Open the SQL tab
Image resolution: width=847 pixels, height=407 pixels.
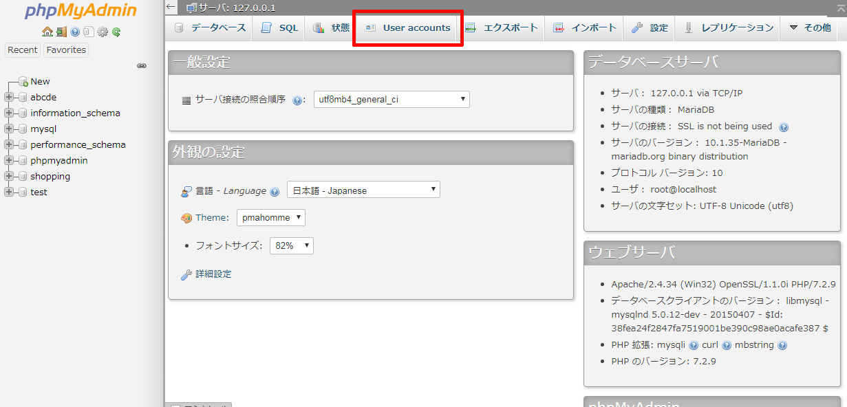(x=280, y=28)
